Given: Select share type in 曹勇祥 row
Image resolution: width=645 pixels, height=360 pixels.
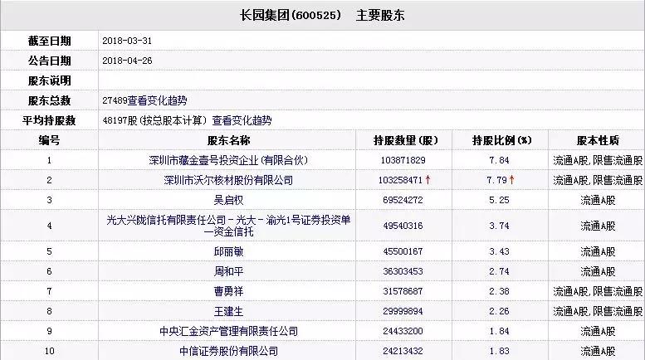Looking at the screenshot, I should point(598,291).
